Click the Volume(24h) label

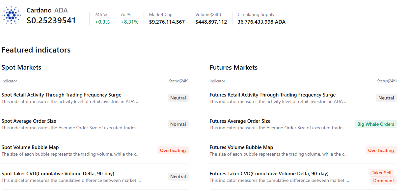208,14
